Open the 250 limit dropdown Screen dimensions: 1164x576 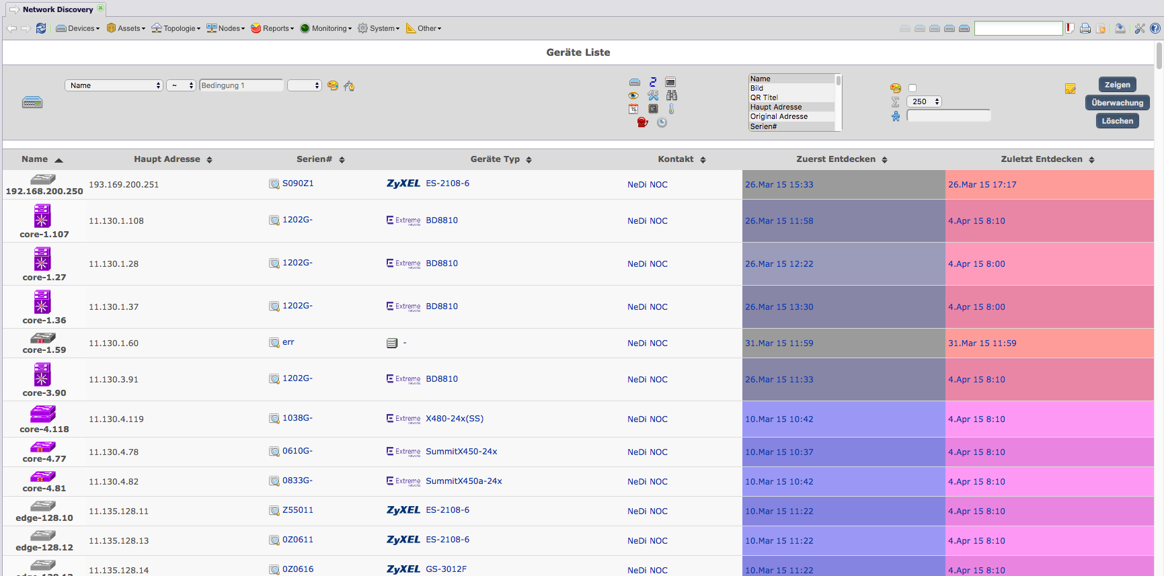tap(925, 101)
